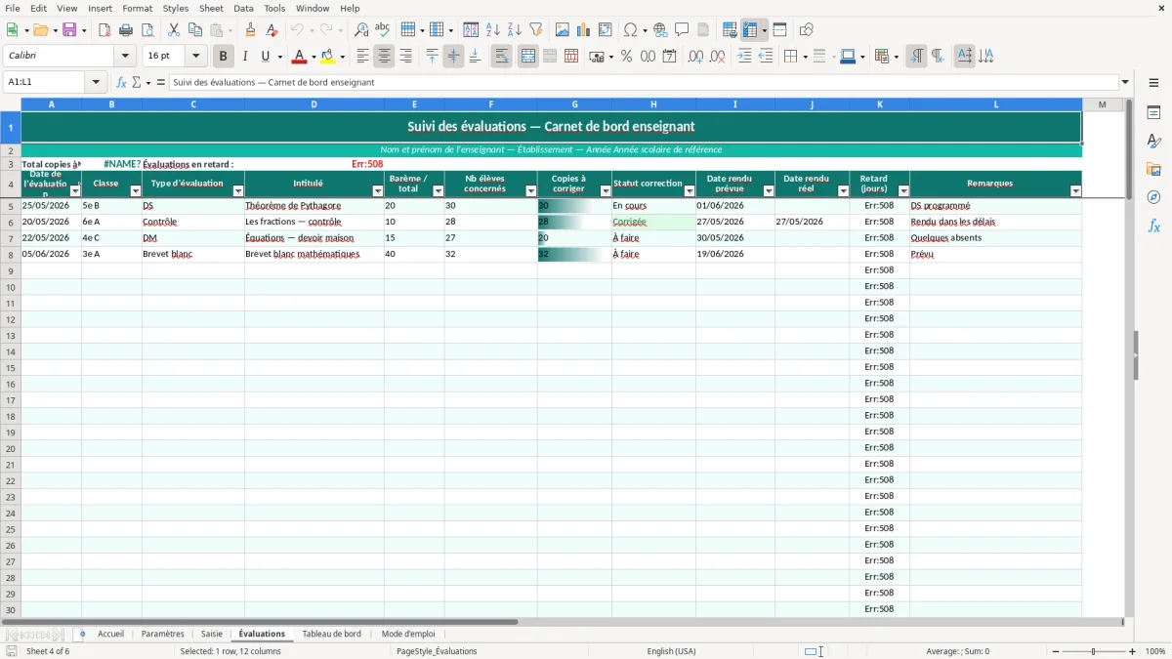Image resolution: width=1172 pixels, height=659 pixels.
Task: Toggle underline formatting
Action: [265, 57]
